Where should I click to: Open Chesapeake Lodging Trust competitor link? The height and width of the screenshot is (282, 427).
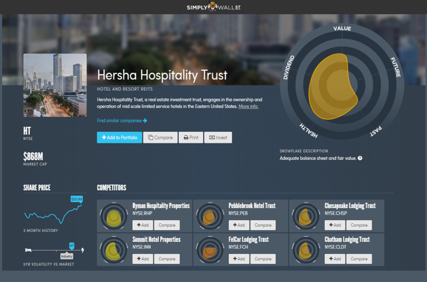coord(350,205)
